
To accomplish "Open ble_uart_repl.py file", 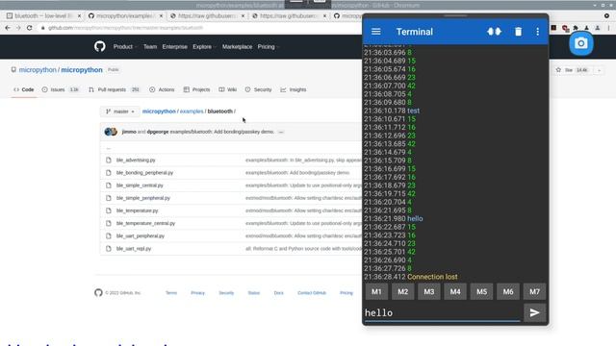I will 134,248.
